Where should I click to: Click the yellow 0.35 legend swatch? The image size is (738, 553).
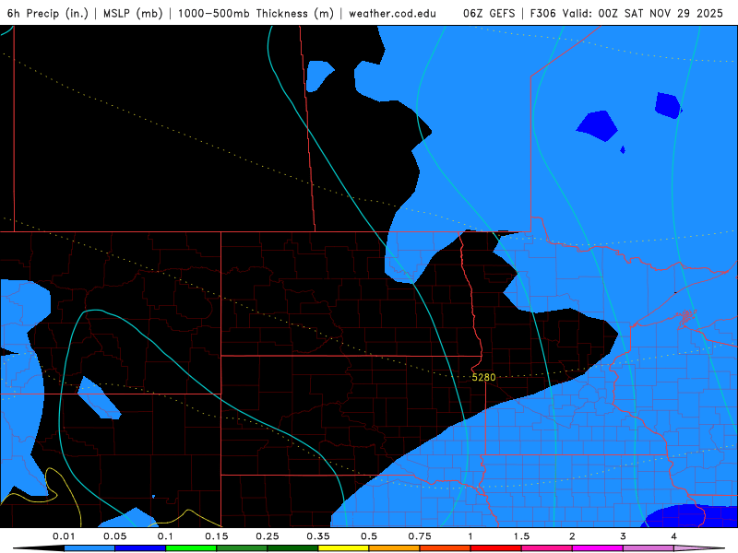(343, 548)
